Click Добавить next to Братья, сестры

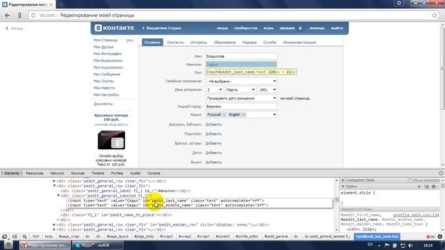tap(213, 143)
